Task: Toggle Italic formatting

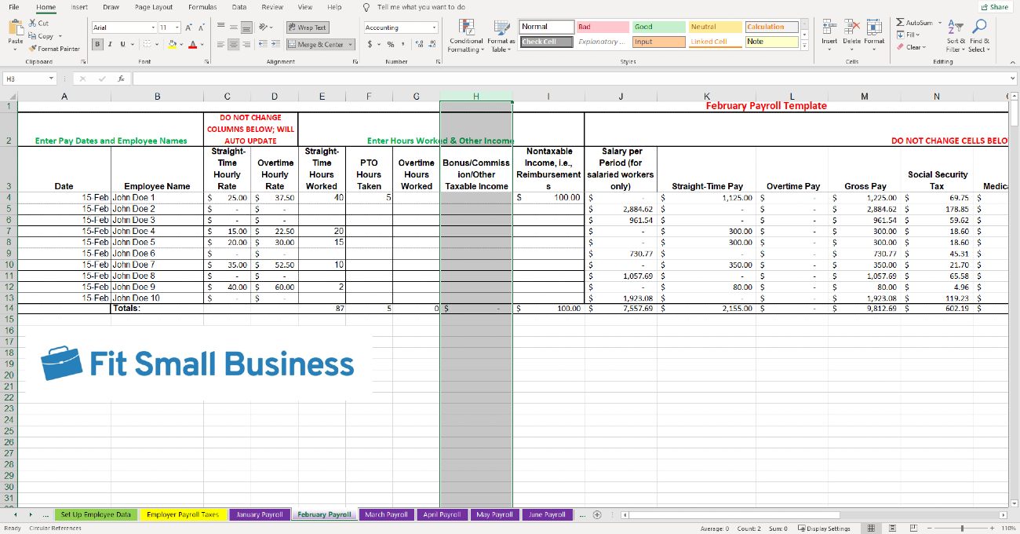Action: coord(111,45)
